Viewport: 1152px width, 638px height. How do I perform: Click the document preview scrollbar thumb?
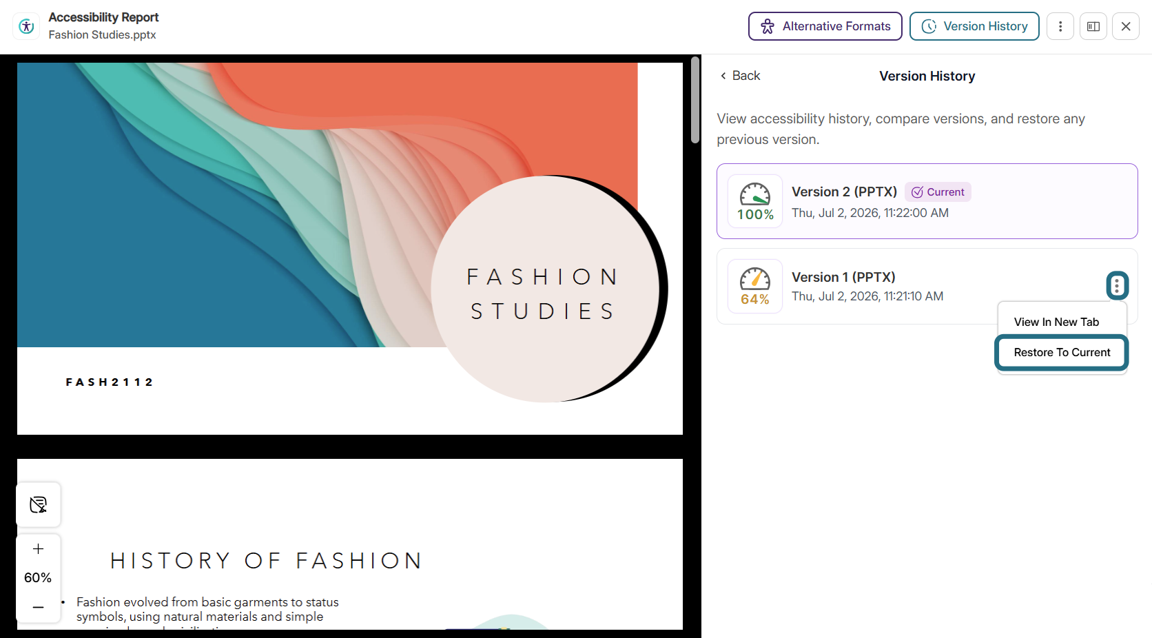tap(695, 101)
